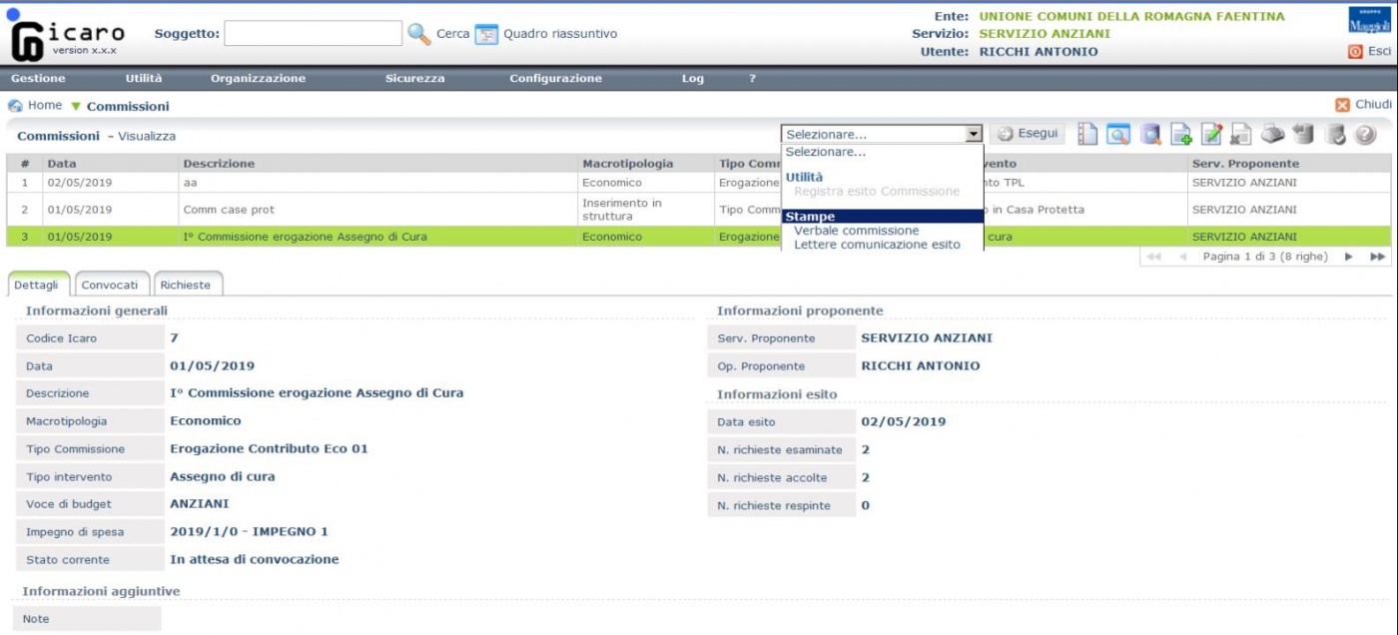Open the Configurazione menu
The width and height of the screenshot is (1398, 635).
(555, 78)
